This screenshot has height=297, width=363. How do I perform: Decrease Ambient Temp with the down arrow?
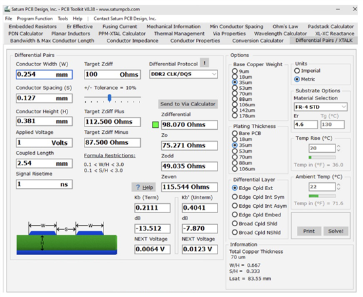pyautogui.click(x=339, y=189)
